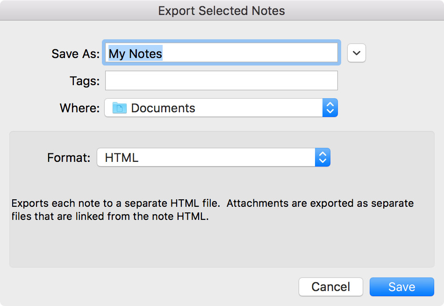Select the HTML format popup menu
Screen dimensions: 444x306
click(214, 157)
